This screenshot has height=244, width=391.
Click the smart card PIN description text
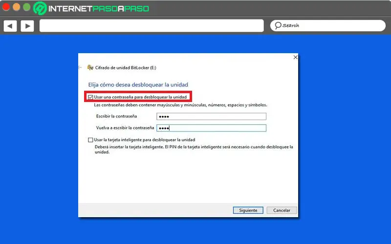click(x=194, y=149)
